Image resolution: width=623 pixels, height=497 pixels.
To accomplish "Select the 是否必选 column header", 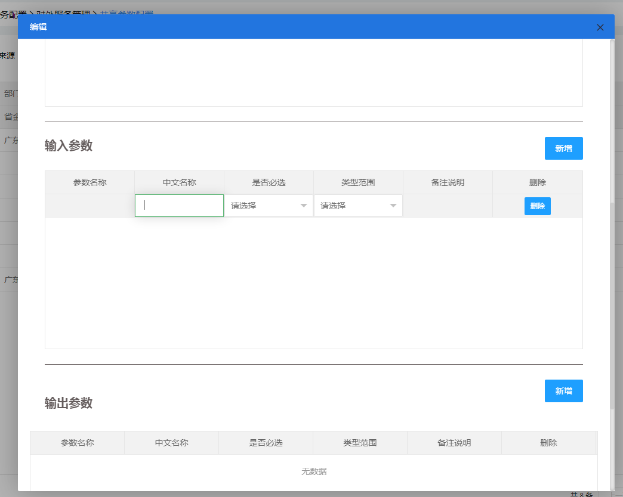I will point(269,182).
